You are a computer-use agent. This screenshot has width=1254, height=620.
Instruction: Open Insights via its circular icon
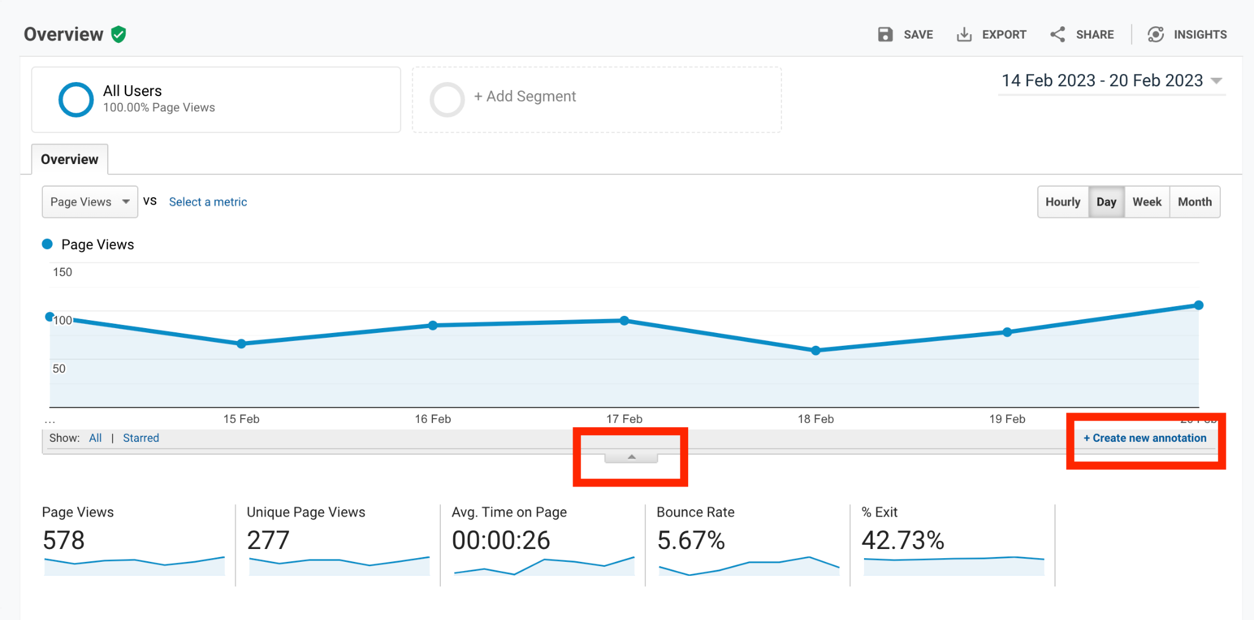tap(1155, 34)
